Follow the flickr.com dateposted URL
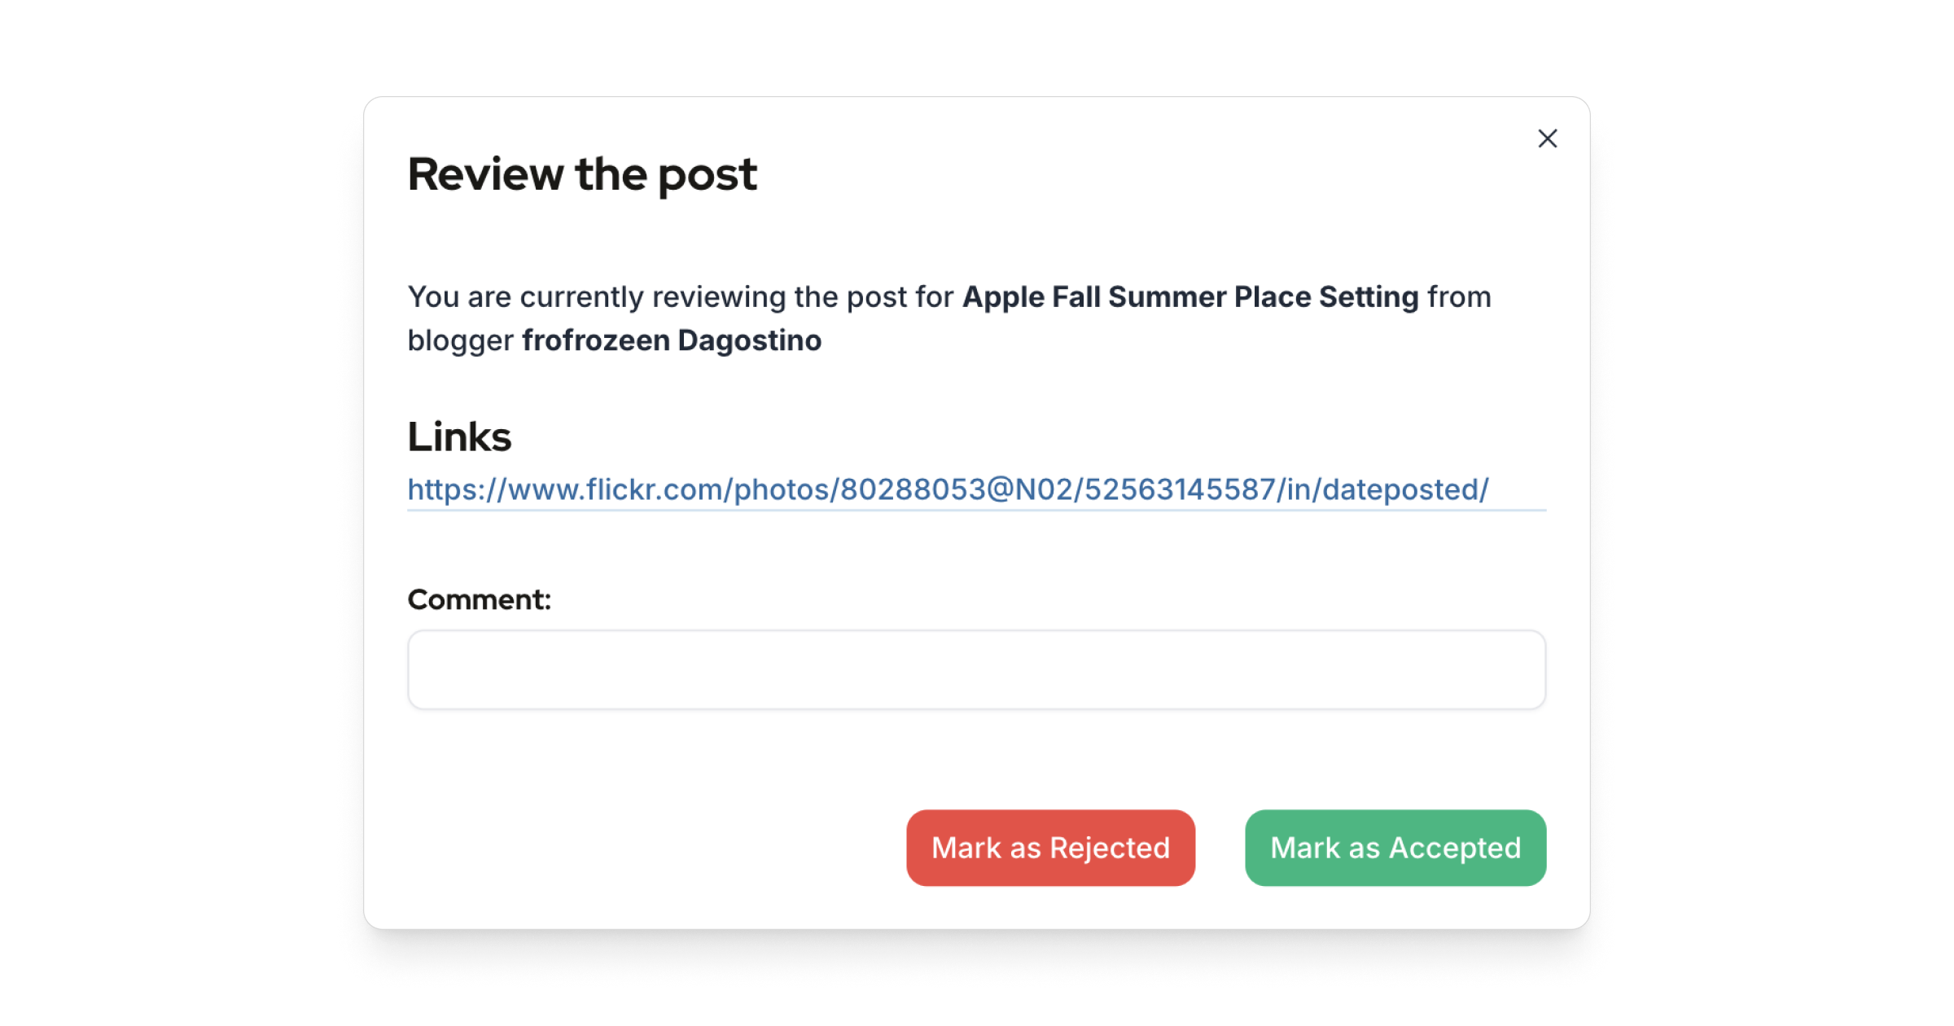 click(x=948, y=489)
